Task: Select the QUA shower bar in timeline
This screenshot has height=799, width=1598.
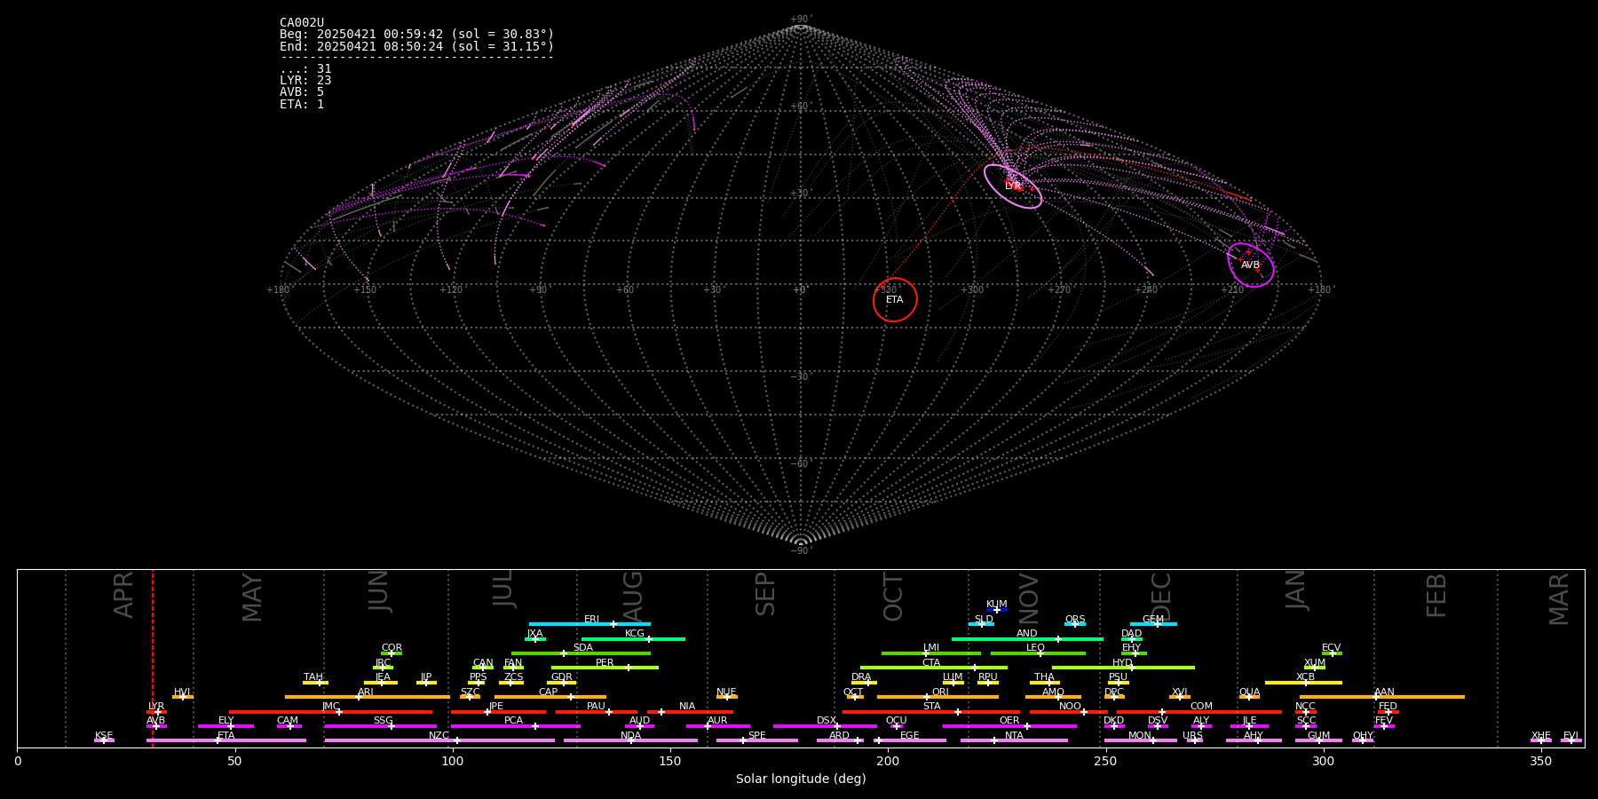Action: [1249, 697]
